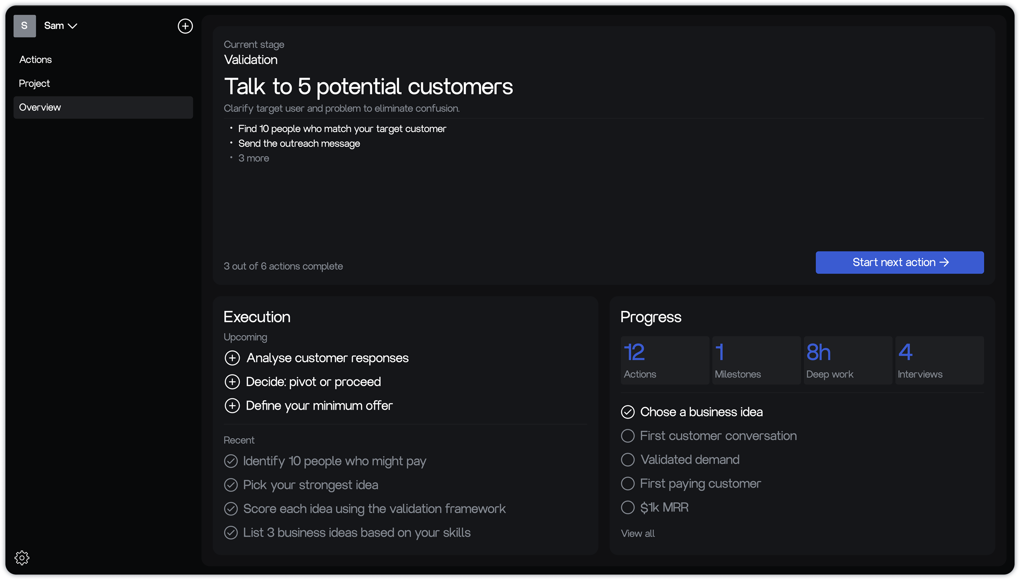Click the plus icon beside "Analyse customer responses"
This screenshot has height=580, width=1020.
[x=232, y=358]
